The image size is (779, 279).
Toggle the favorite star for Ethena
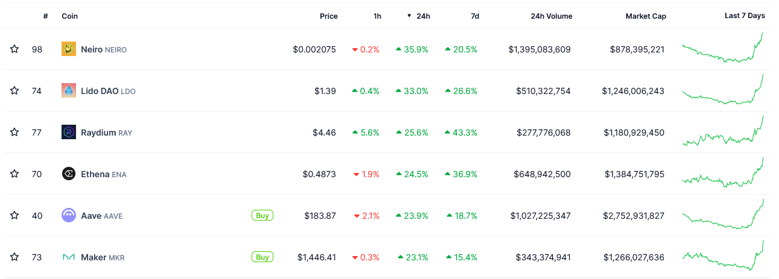click(14, 174)
